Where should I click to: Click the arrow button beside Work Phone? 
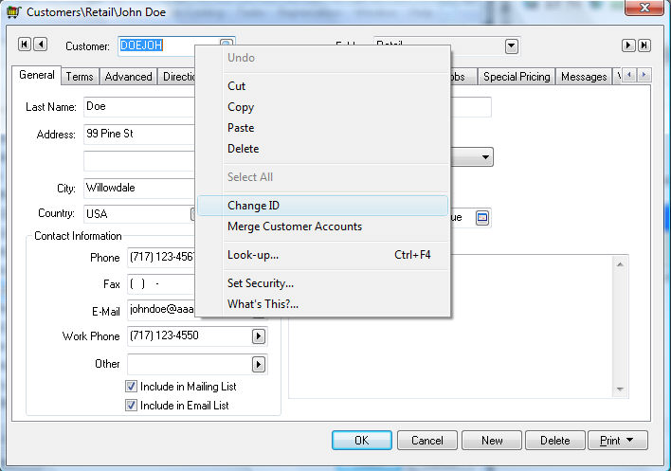[258, 336]
